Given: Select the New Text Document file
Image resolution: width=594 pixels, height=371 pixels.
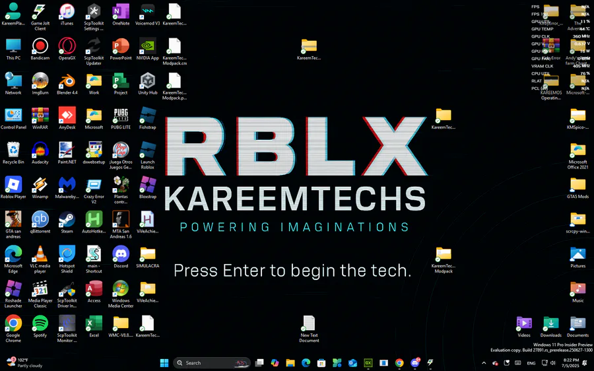Looking at the screenshot, I should pyautogui.click(x=309, y=329).
